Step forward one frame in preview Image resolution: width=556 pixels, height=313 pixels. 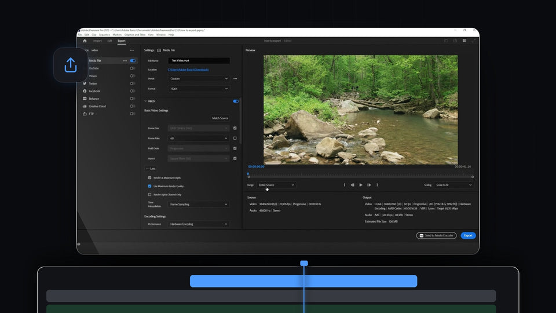tap(369, 185)
